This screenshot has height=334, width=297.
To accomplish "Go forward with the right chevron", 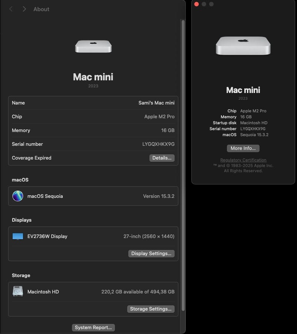I will (24, 9).
